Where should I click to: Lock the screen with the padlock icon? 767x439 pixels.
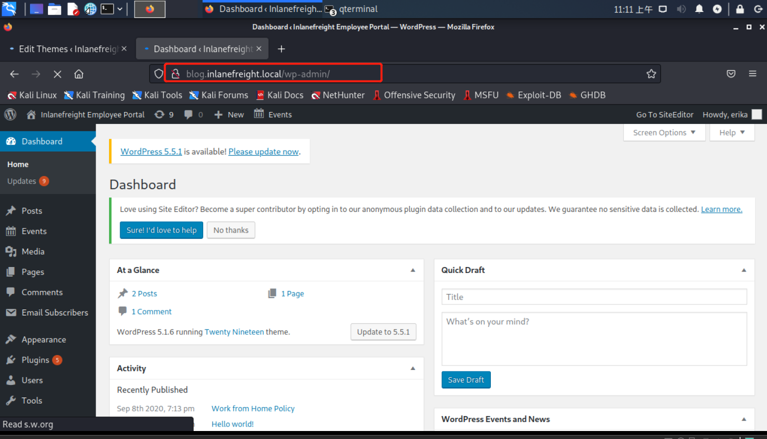tap(740, 9)
